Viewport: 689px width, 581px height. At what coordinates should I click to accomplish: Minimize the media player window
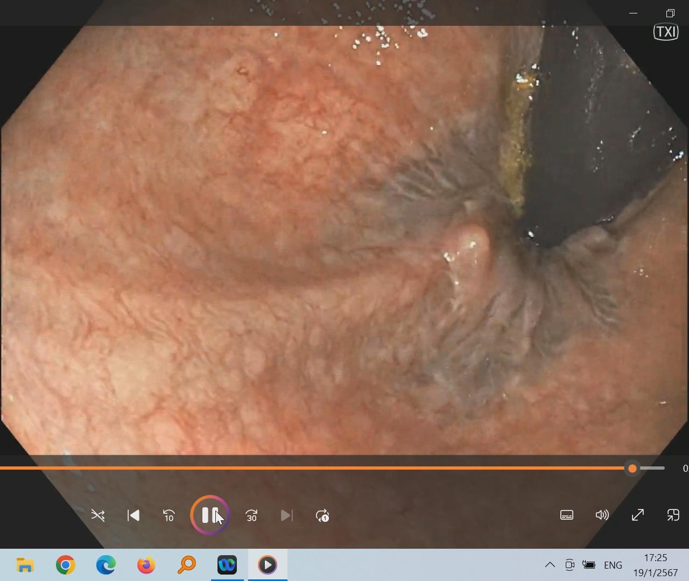(x=634, y=13)
